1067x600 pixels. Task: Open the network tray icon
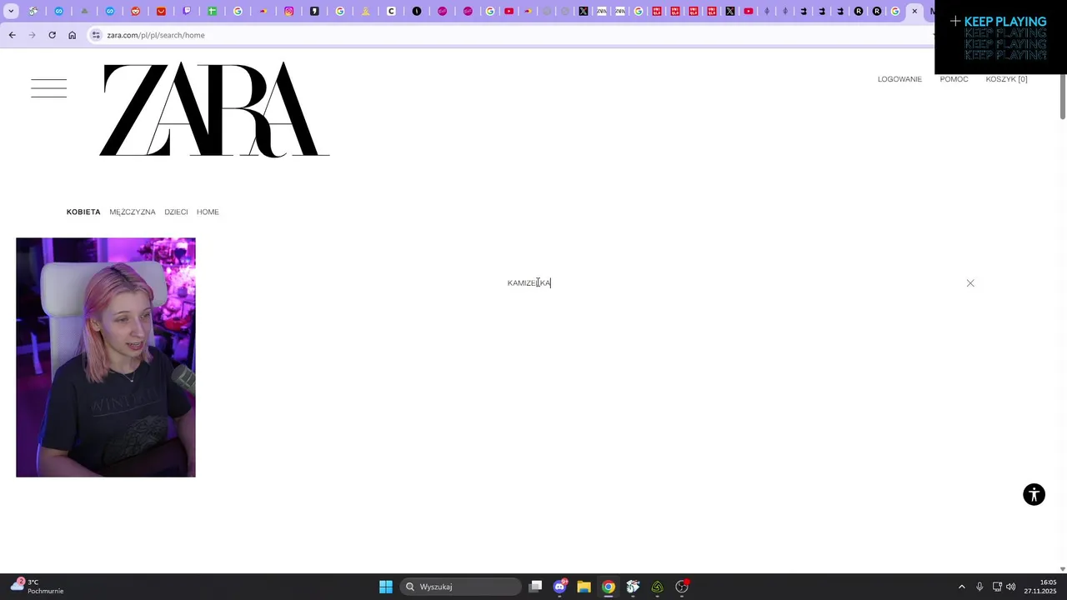997,587
